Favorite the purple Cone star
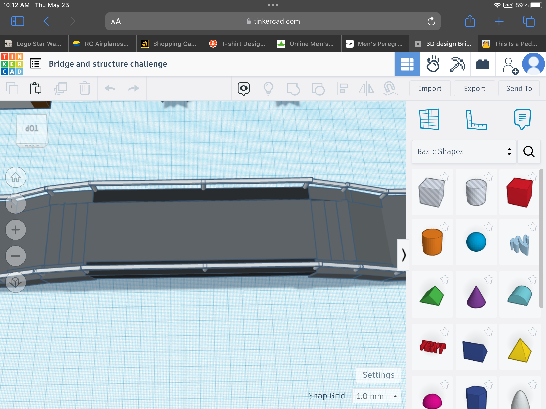Screen dimensions: 546x409 489,279
